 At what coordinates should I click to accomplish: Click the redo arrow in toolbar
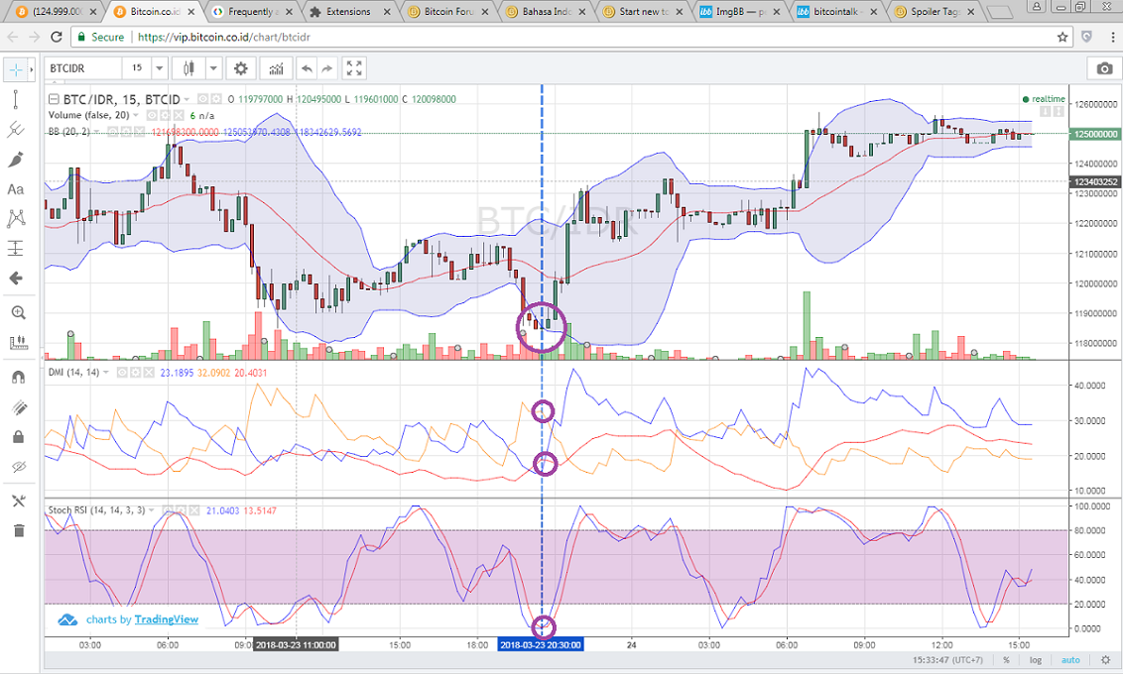tap(326, 68)
